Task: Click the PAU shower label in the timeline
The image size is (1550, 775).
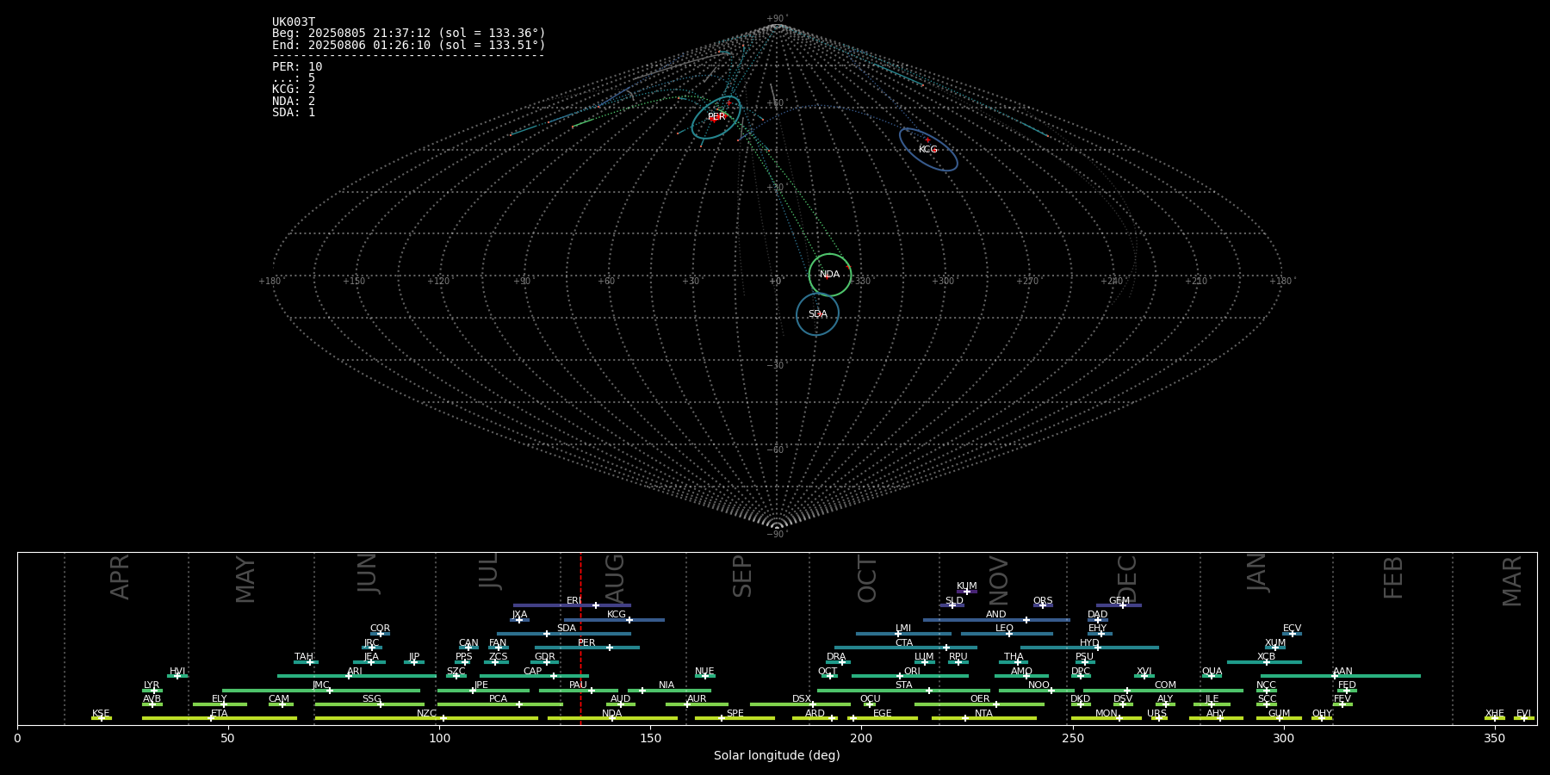Action: click(578, 685)
